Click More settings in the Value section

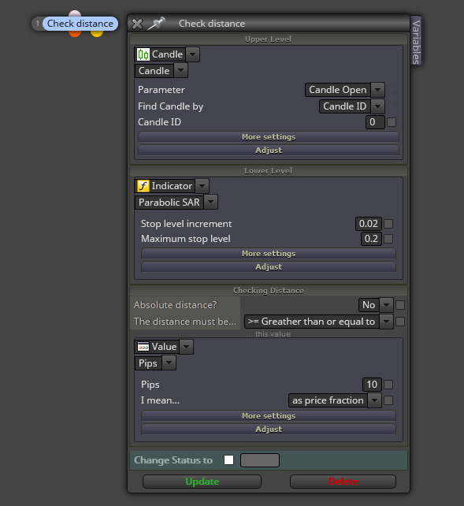pos(269,416)
